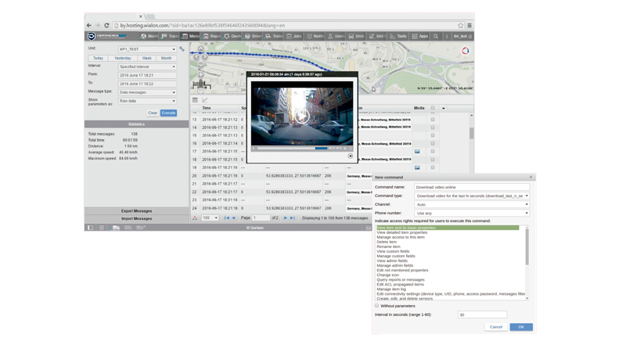Go to the next page of messages
This screenshot has width=626, height=352.
pos(286,218)
